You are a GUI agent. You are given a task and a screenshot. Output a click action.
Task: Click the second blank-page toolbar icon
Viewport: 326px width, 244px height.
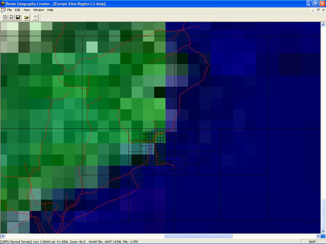point(11,17)
